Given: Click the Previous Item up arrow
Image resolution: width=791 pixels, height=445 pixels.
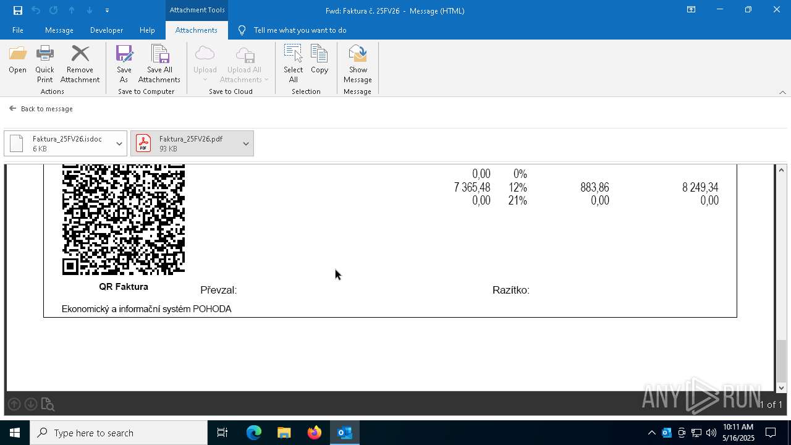Looking at the screenshot, I should [x=72, y=10].
